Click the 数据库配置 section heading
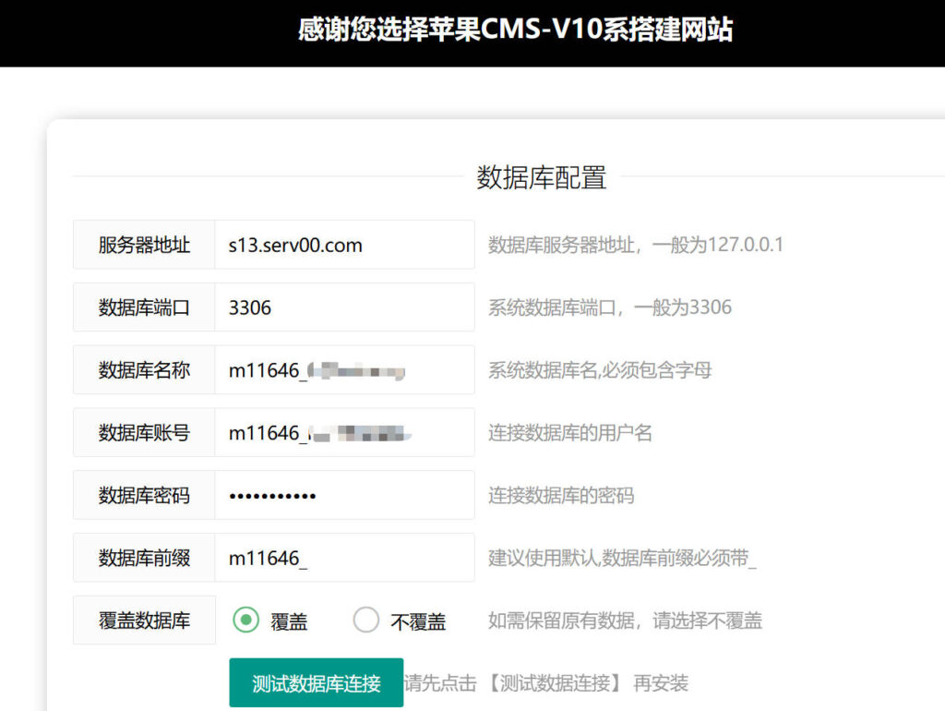 click(x=541, y=176)
